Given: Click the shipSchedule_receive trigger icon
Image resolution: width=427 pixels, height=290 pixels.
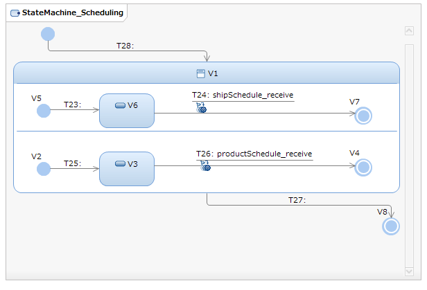Looking at the screenshot, I should 201,107.
